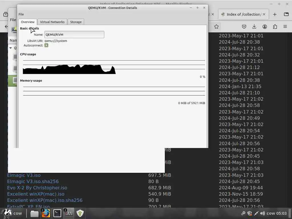The height and width of the screenshot is (219, 292).
Task: Toggle the Autoconnect checkbox
Action: tap(46, 45)
